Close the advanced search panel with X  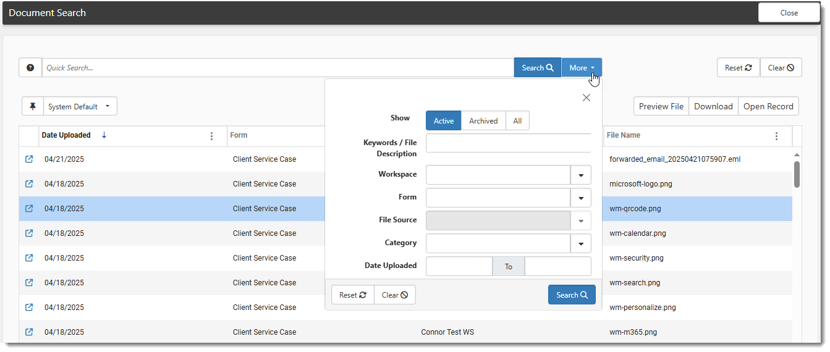pos(586,98)
